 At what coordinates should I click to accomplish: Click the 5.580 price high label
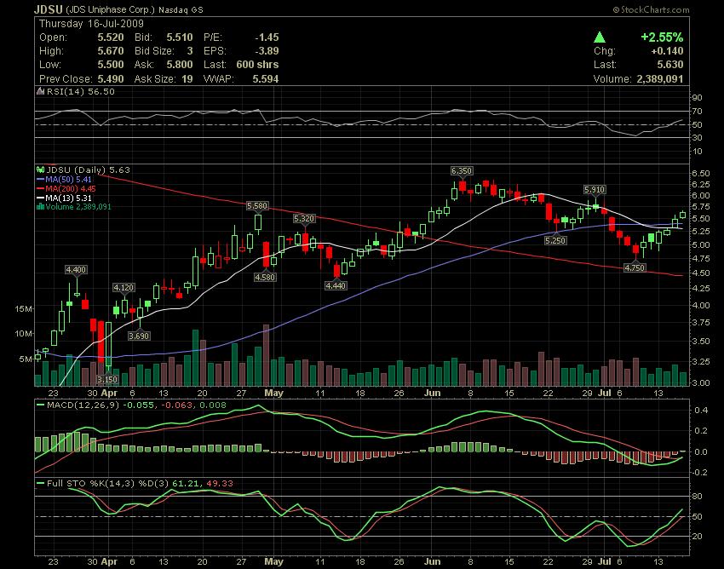click(257, 206)
